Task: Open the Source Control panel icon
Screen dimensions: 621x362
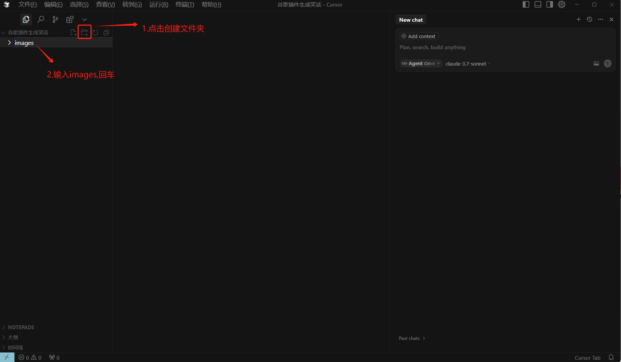Action: tap(55, 19)
